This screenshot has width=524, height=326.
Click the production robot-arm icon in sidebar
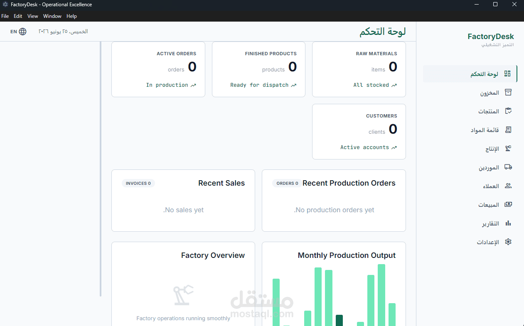508,148
